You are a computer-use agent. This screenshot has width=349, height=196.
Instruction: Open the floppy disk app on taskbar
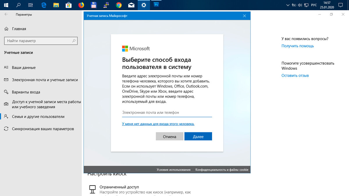[94, 5]
